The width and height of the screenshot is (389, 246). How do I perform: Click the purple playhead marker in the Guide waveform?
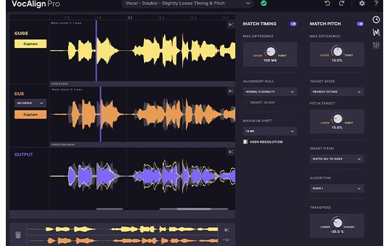click(96, 50)
